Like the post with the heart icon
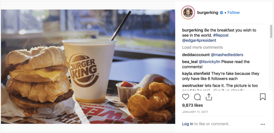Image resolution: width=274 pixels, height=133 pixels. click(186, 97)
